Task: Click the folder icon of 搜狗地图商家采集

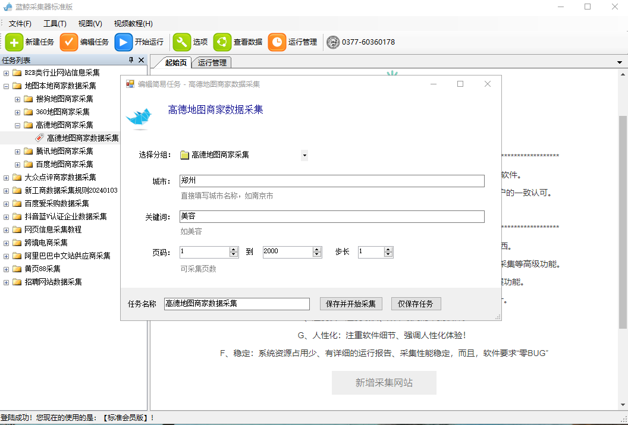Action: click(28, 99)
